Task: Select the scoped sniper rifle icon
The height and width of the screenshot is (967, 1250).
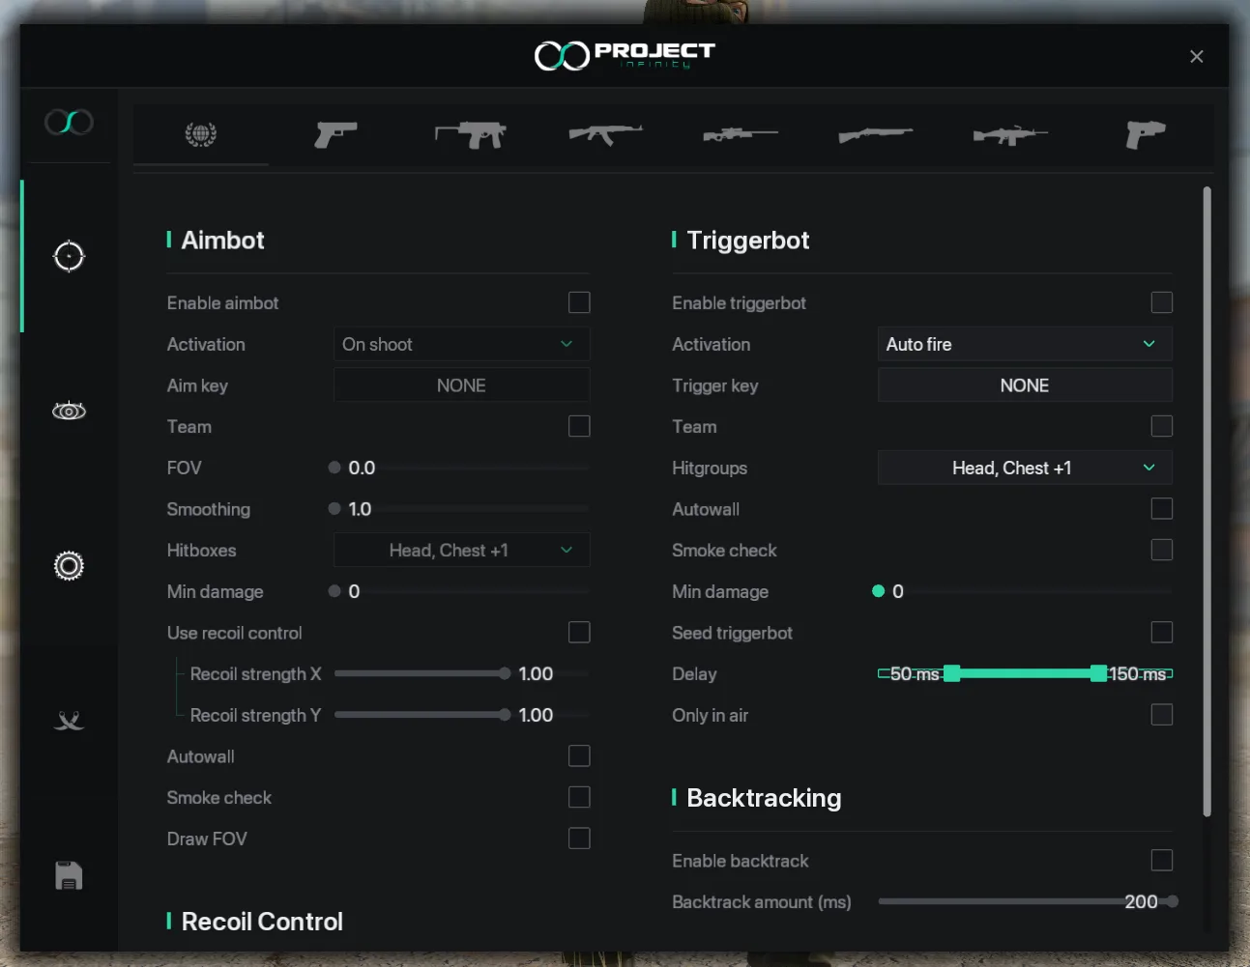Action: [741, 134]
